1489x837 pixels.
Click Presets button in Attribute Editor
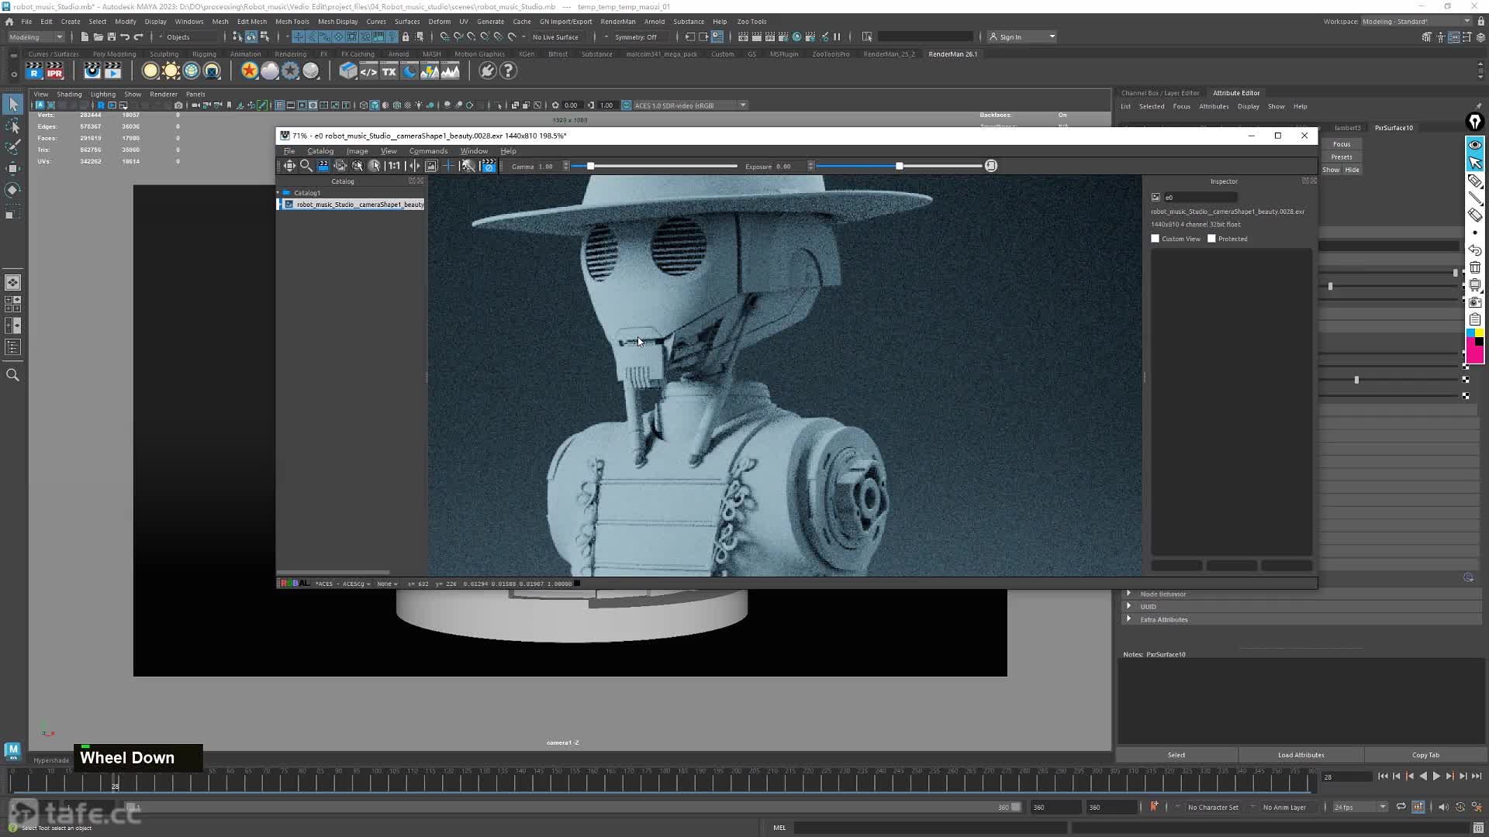point(1342,157)
